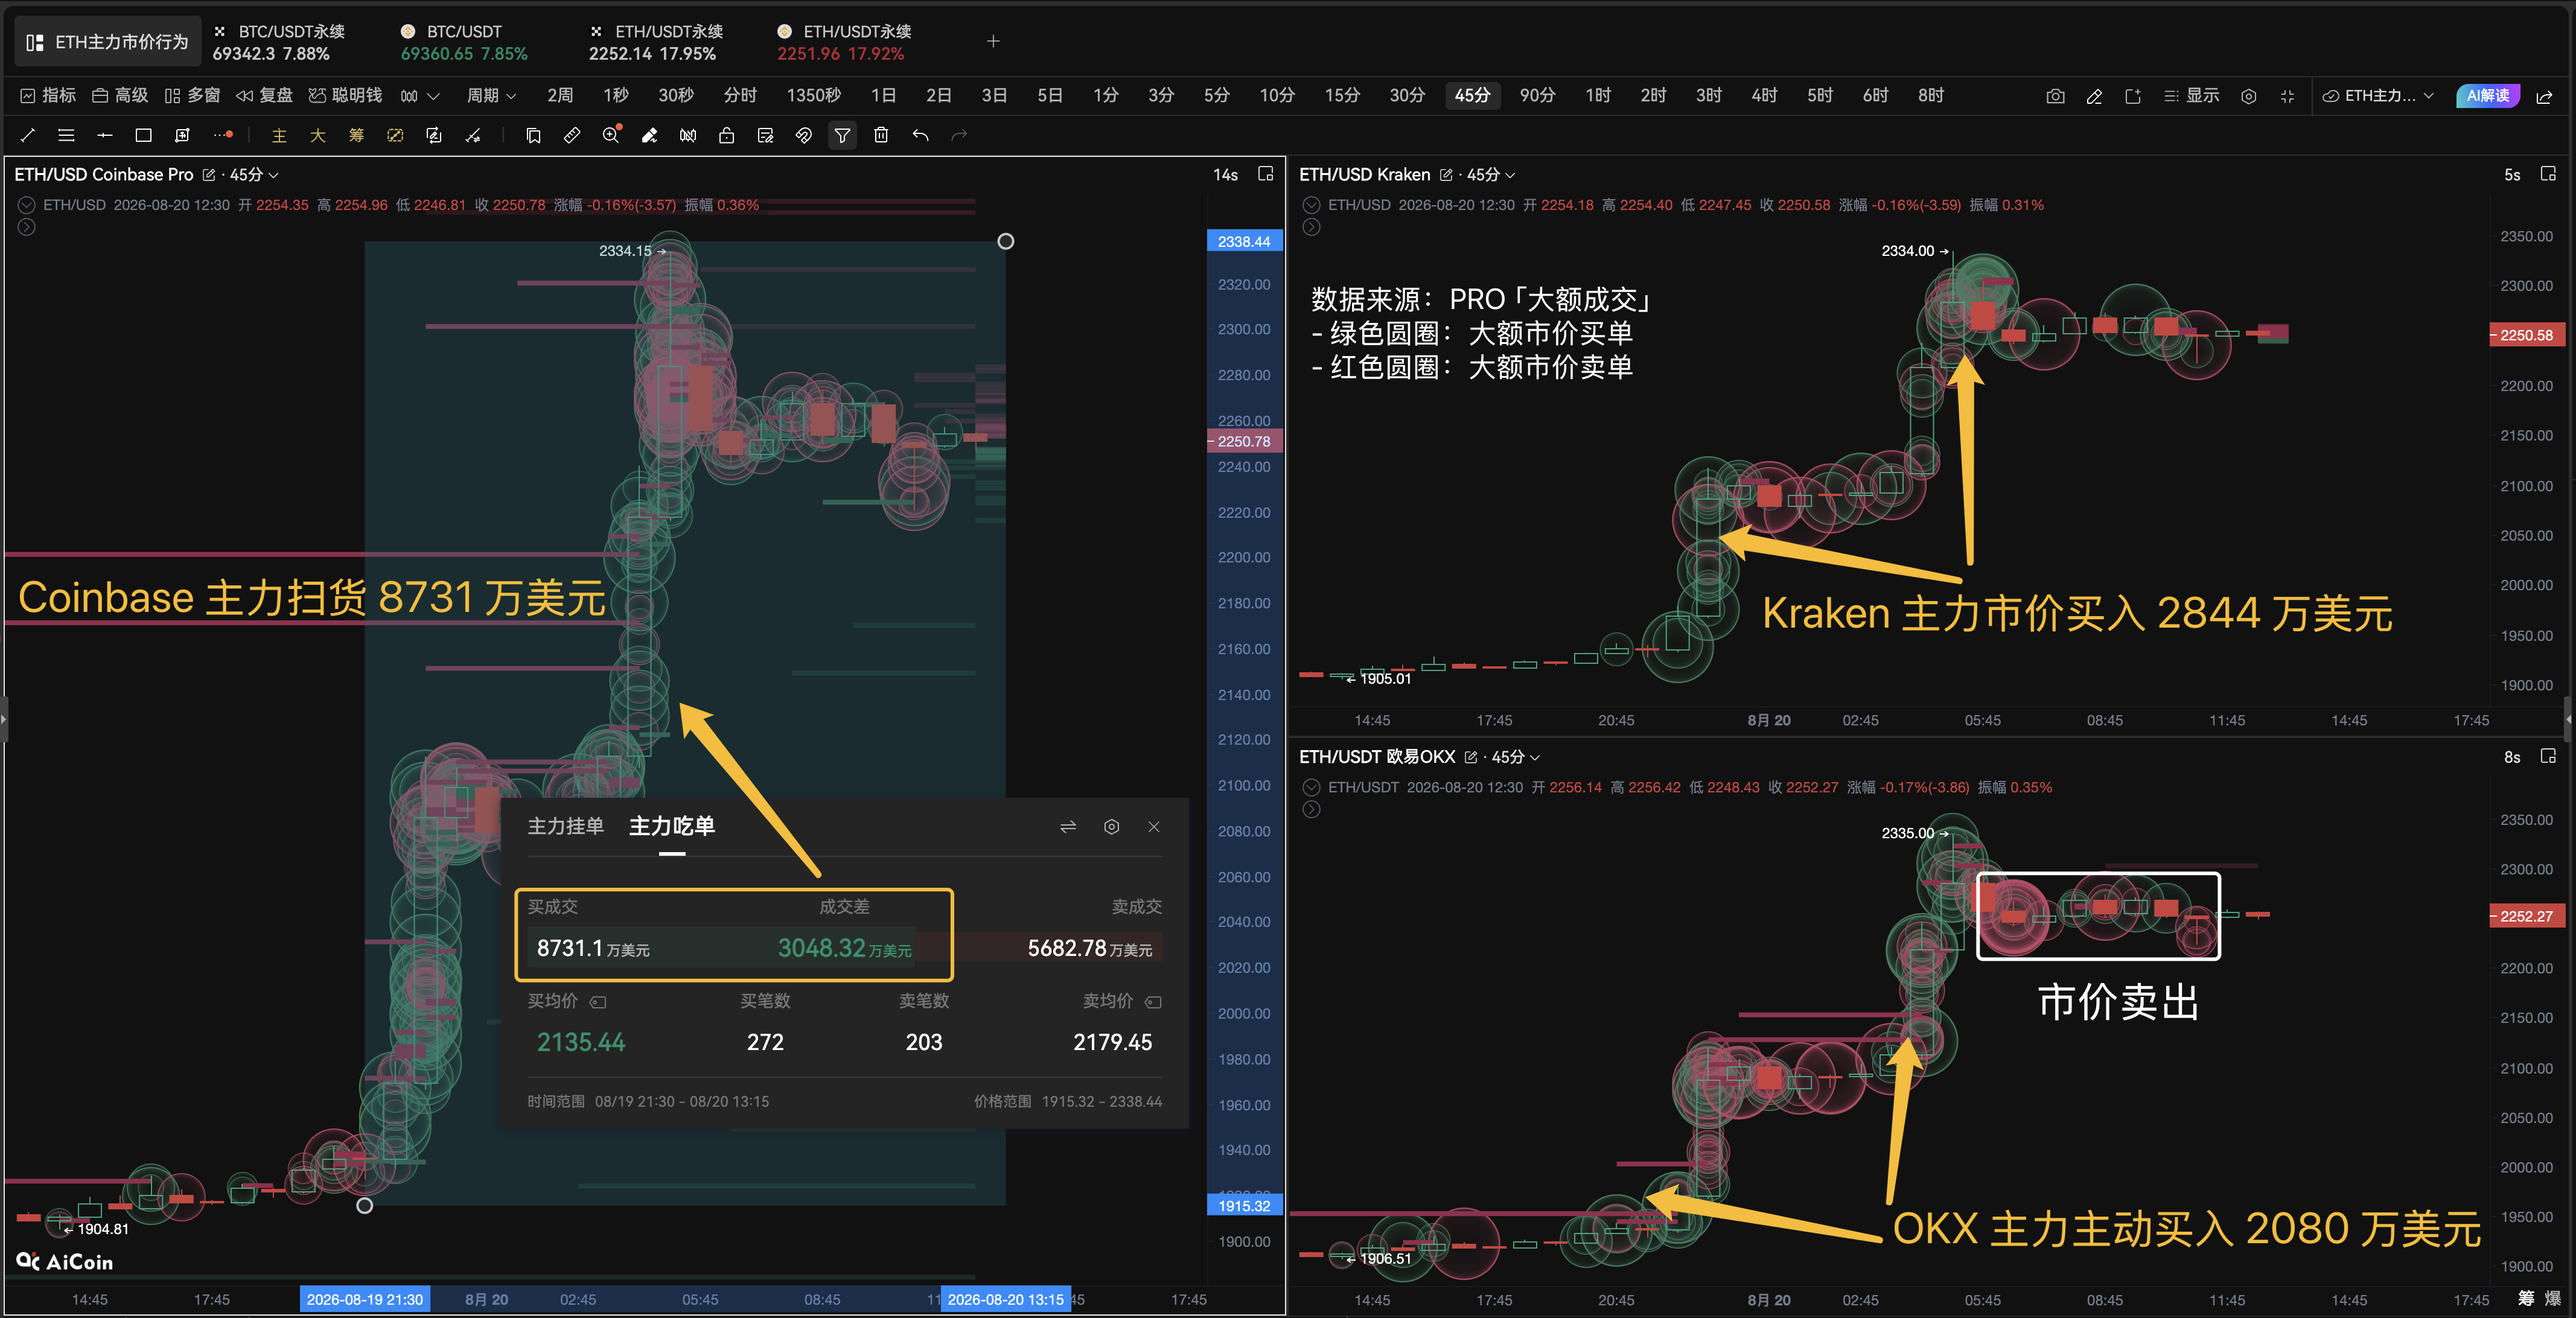Expand the ETH主力 layout dropdown
Image resolution: width=2576 pixels, height=1318 pixels.
click(x=2377, y=96)
